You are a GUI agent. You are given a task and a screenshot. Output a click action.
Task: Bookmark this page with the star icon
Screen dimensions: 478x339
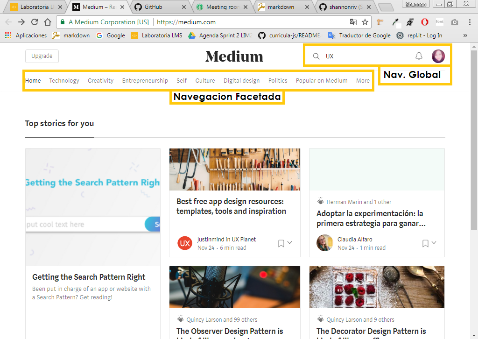pyautogui.click(x=365, y=22)
